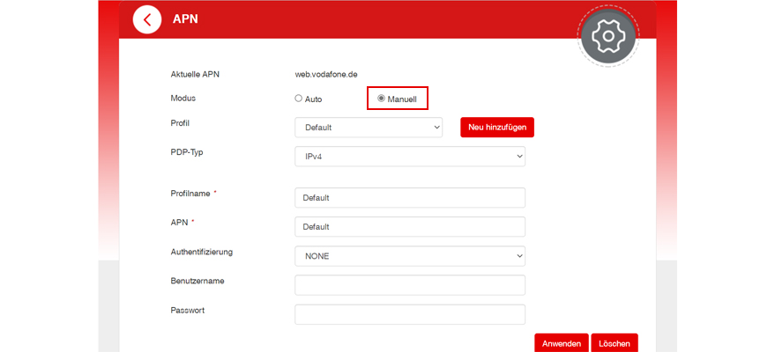The width and height of the screenshot is (775, 352).
Task: Click into the APN input field
Action: (410, 227)
